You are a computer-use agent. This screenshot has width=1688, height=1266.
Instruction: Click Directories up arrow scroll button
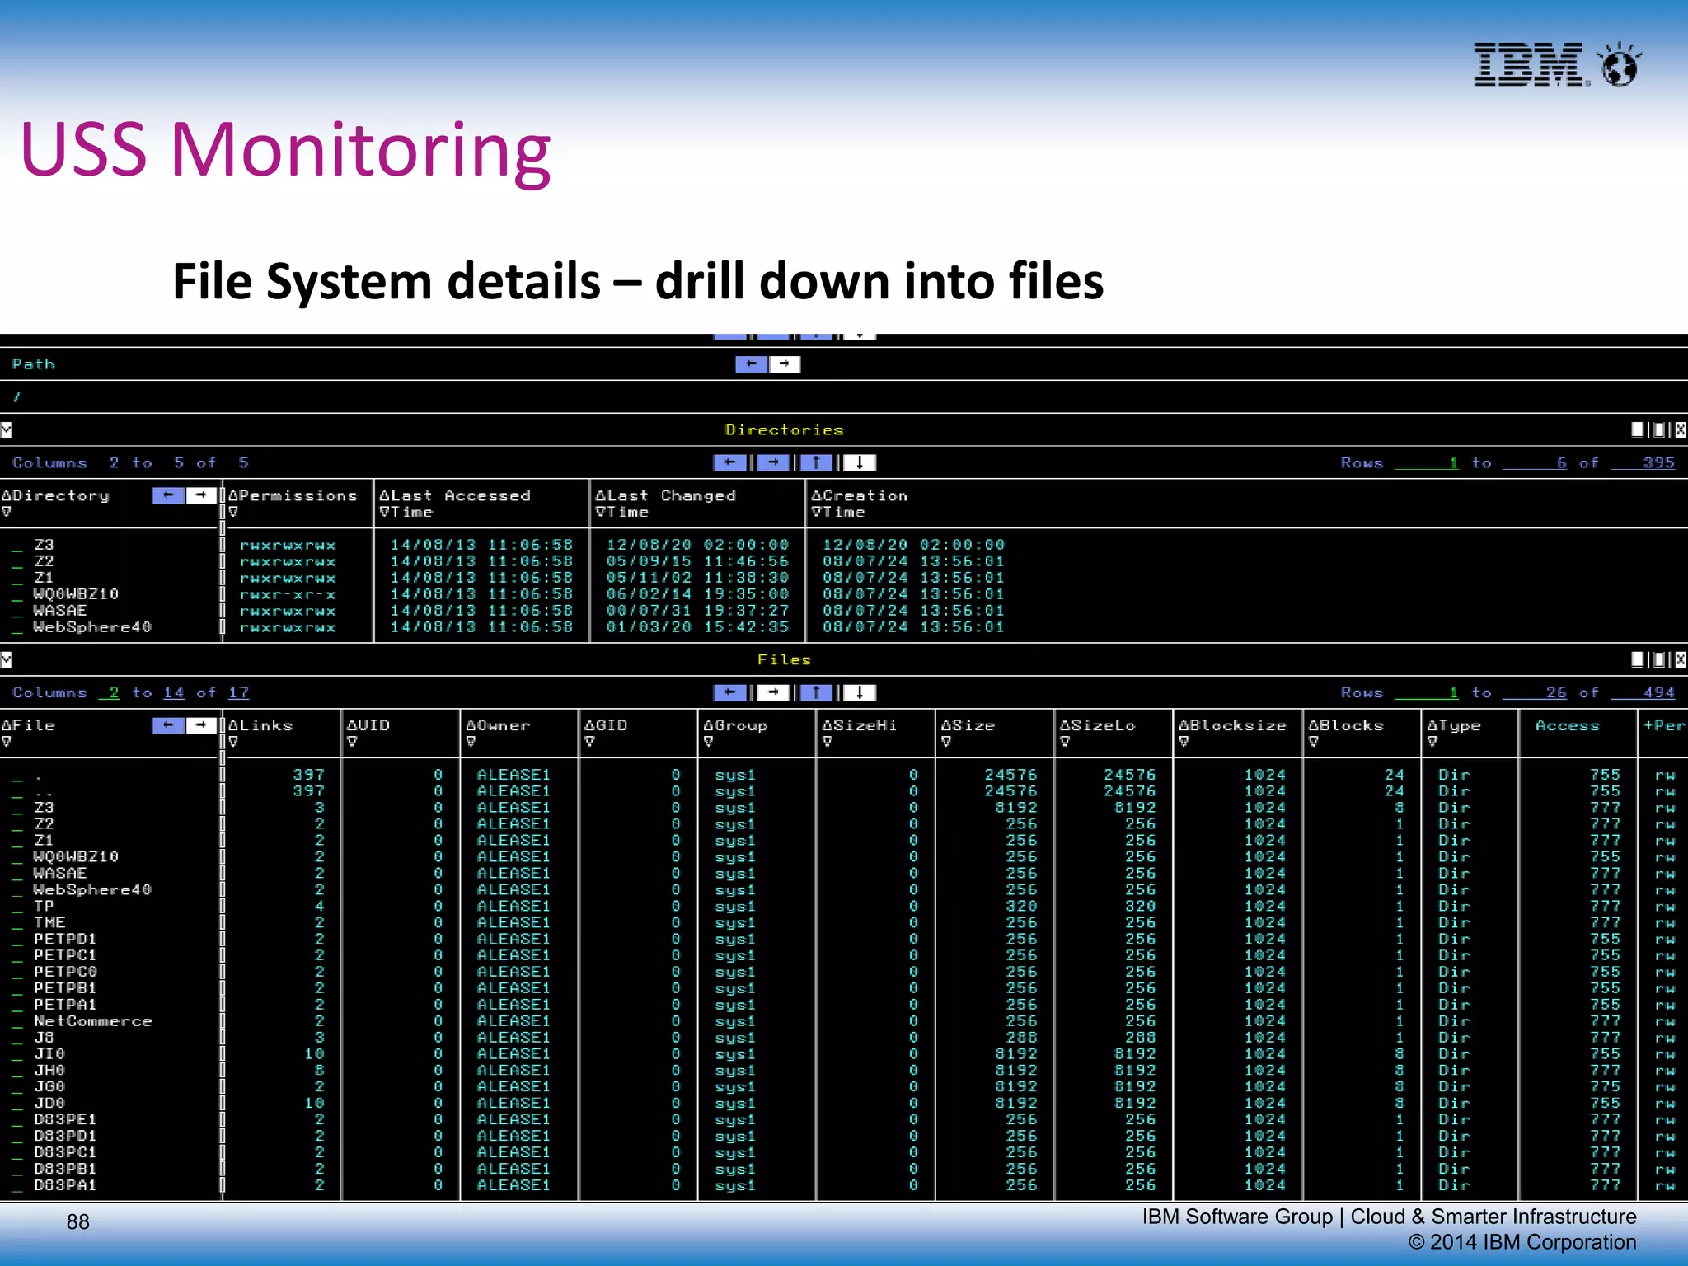[x=816, y=462]
